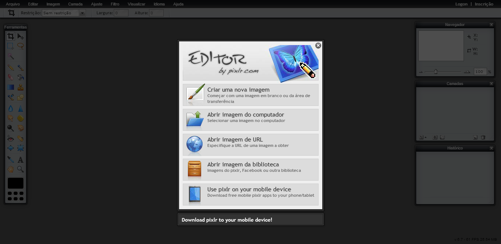Select the Smudge finger tool
This screenshot has height=244, width=501.
[11, 118]
